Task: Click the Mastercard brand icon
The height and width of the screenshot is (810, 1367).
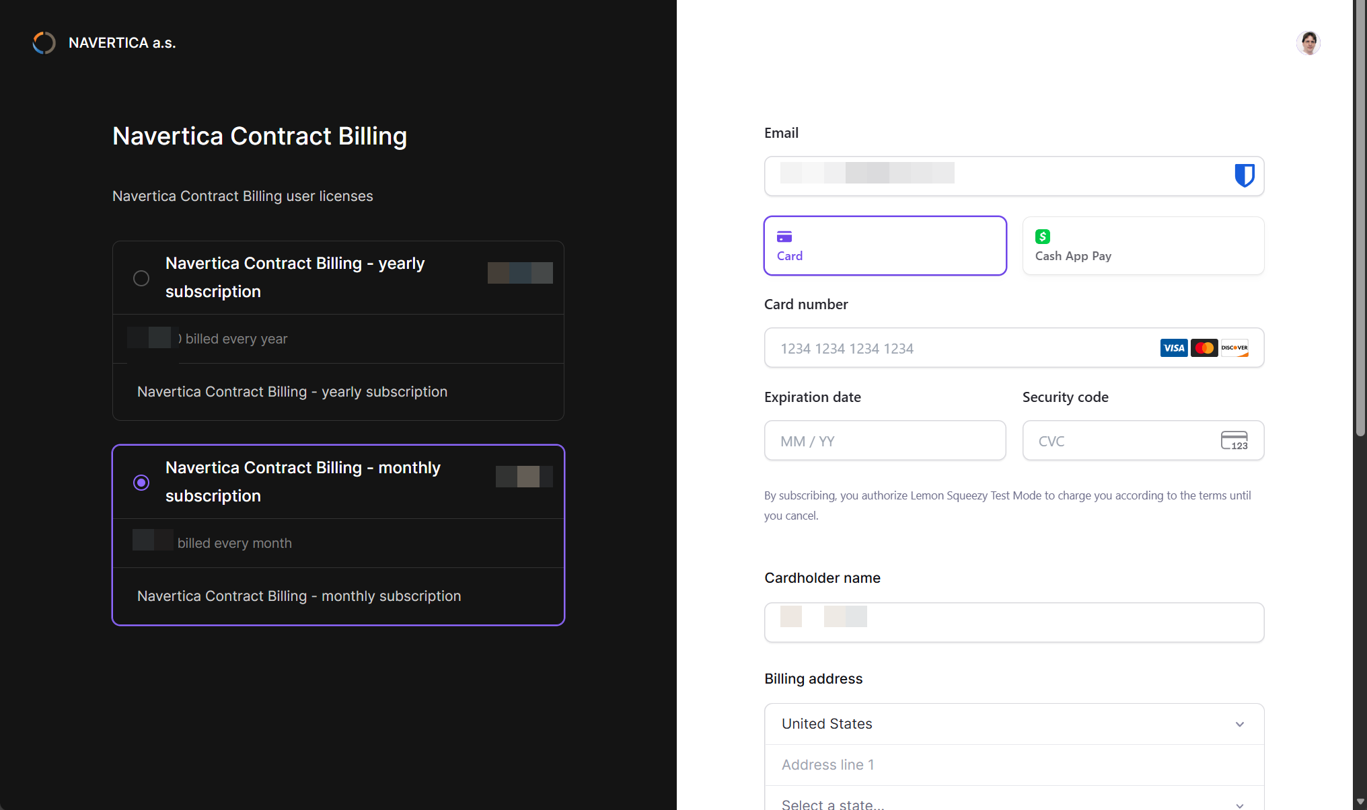Action: pyautogui.click(x=1204, y=348)
